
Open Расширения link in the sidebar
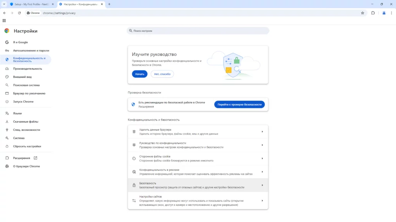22,158
